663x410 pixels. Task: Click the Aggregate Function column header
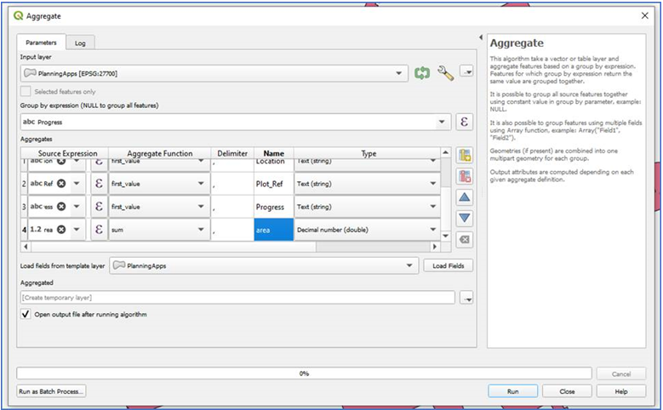coord(159,153)
